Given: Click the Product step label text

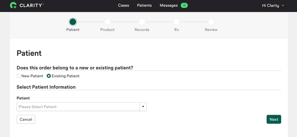Looking at the screenshot, I should (x=107, y=30).
